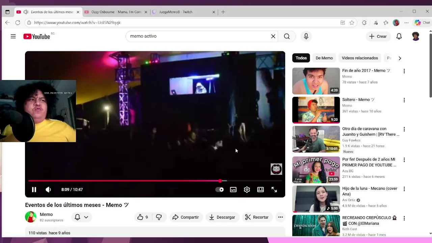Open more actions ellipsis below video
Screen dimensions: 432x243
pos(280,217)
